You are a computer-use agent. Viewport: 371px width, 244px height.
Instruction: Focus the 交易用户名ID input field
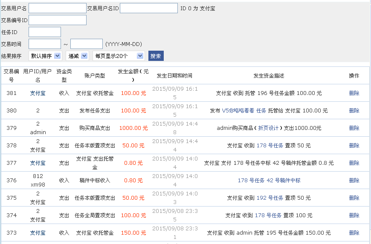click(x=149, y=8)
